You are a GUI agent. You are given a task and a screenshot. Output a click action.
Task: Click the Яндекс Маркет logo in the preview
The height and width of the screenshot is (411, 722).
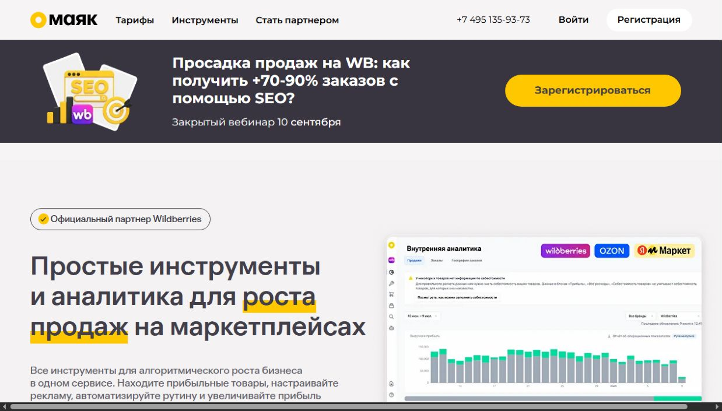coord(664,251)
